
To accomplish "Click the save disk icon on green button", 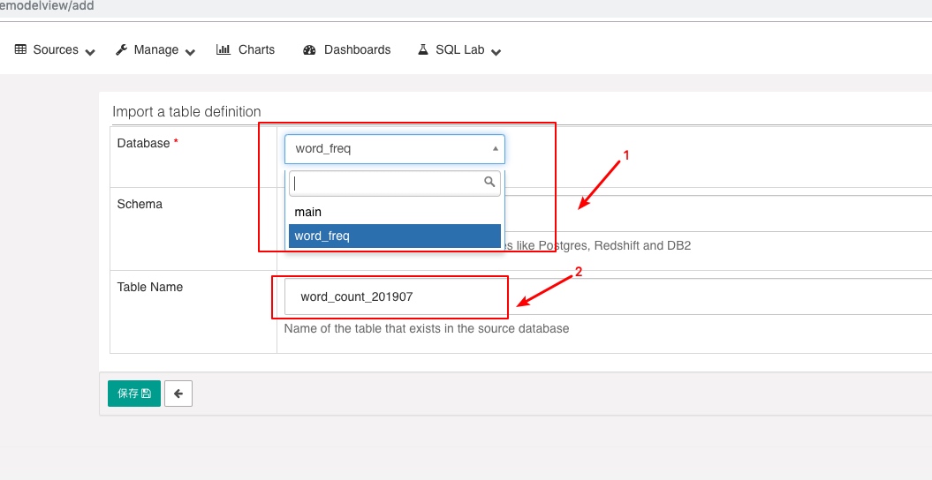I will pyautogui.click(x=147, y=394).
